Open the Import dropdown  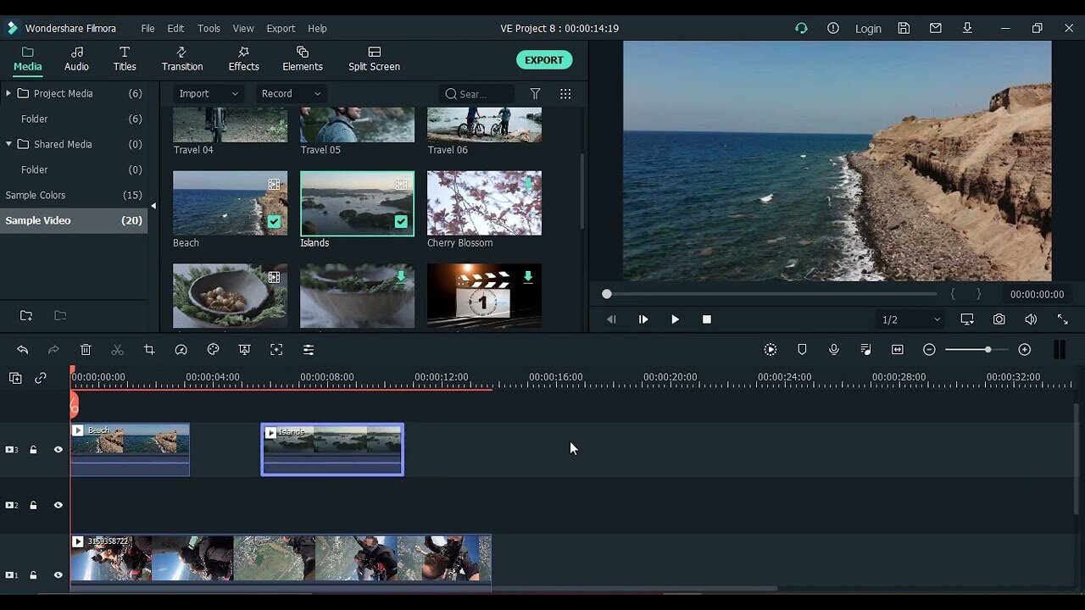click(209, 94)
